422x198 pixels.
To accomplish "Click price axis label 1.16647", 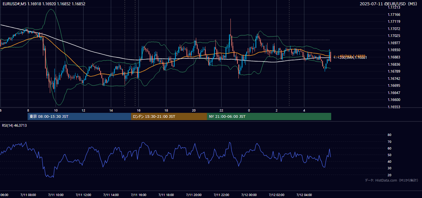I will (x=394, y=93).
